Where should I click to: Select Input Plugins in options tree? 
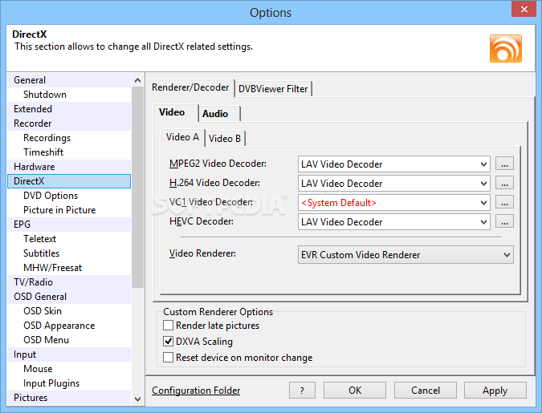click(x=69, y=383)
